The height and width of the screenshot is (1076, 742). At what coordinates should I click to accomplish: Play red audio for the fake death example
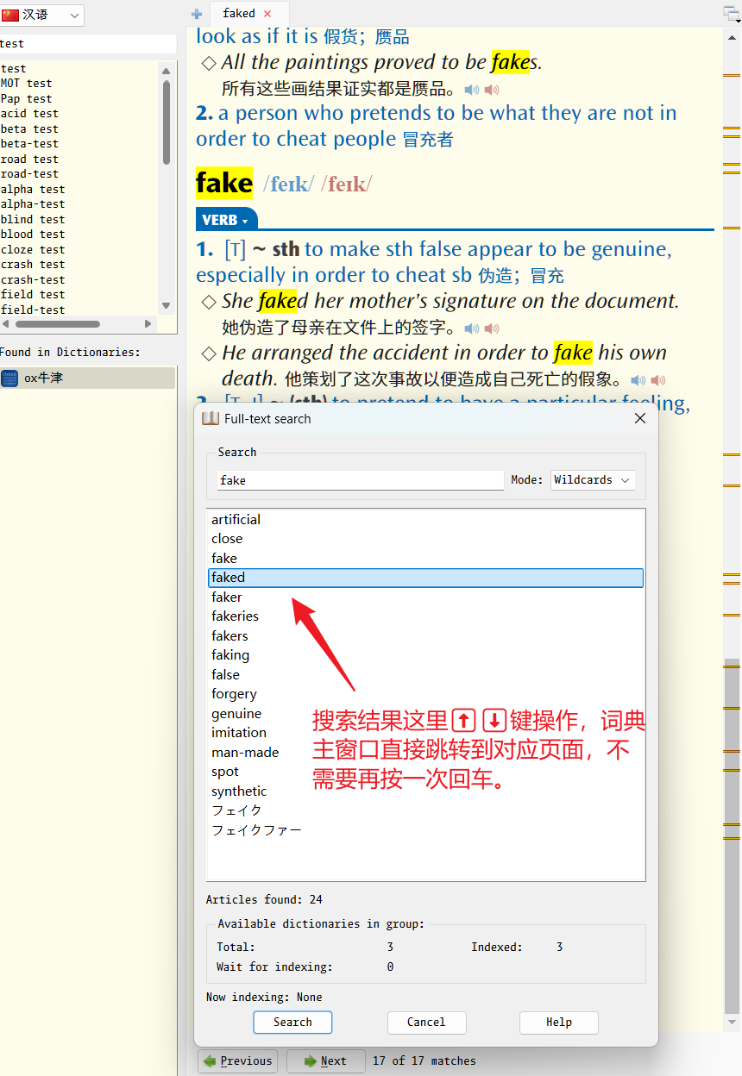(658, 380)
